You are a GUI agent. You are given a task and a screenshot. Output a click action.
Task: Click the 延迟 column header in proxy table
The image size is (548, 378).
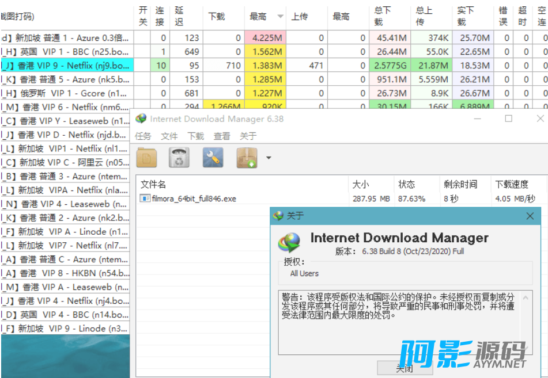[x=186, y=16]
